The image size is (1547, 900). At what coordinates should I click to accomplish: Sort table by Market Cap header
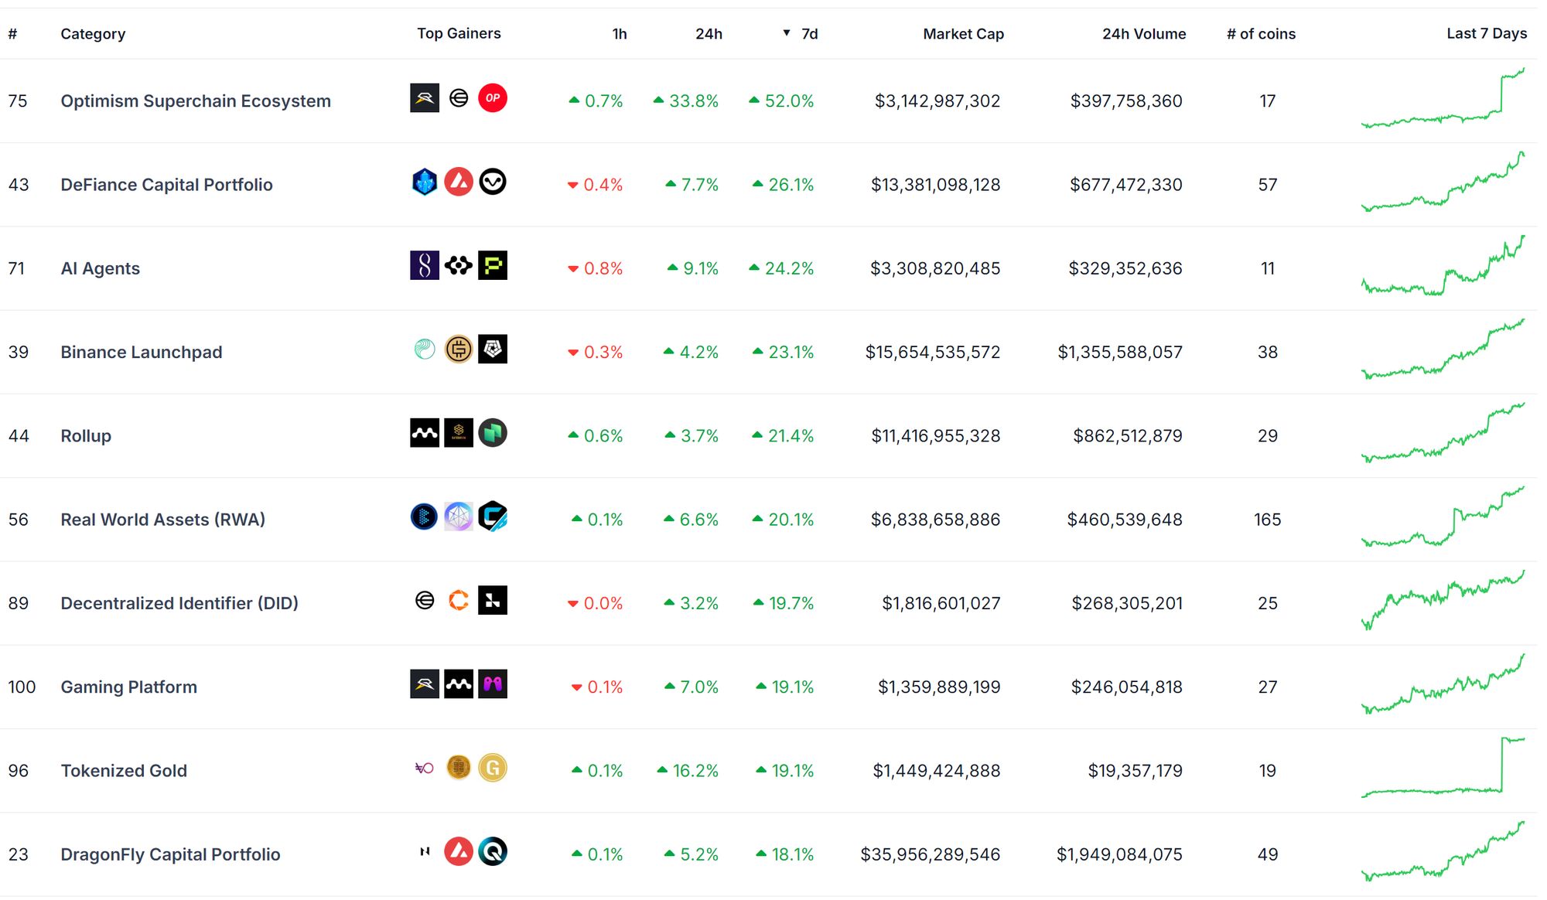(963, 34)
